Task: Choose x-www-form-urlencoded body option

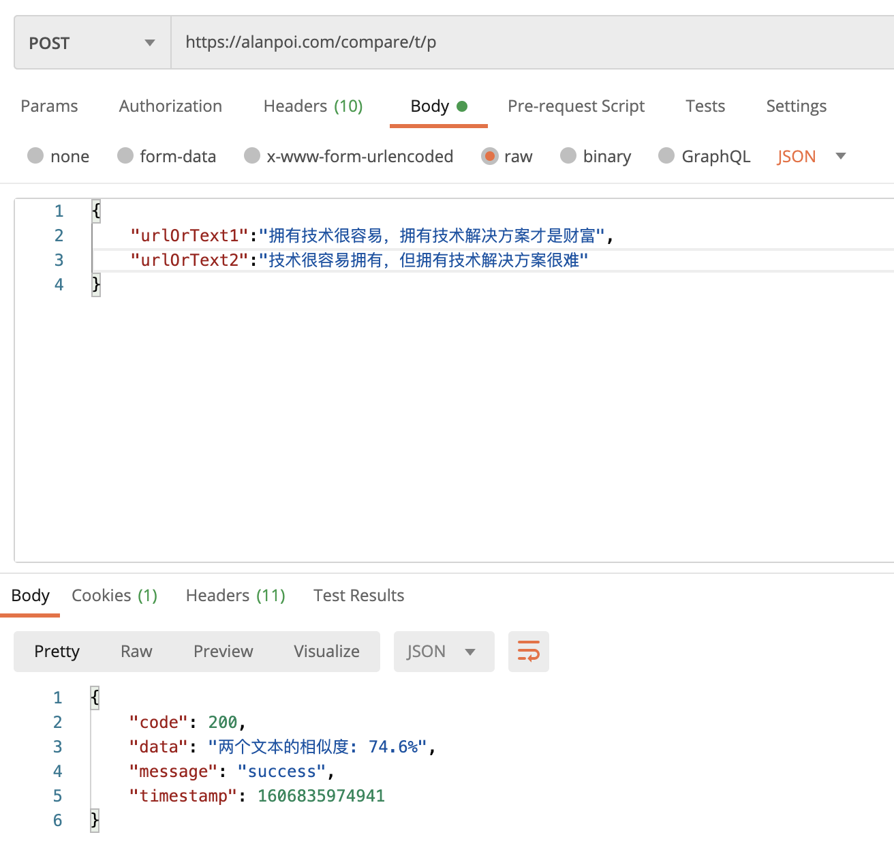Action: [x=252, y=156]
